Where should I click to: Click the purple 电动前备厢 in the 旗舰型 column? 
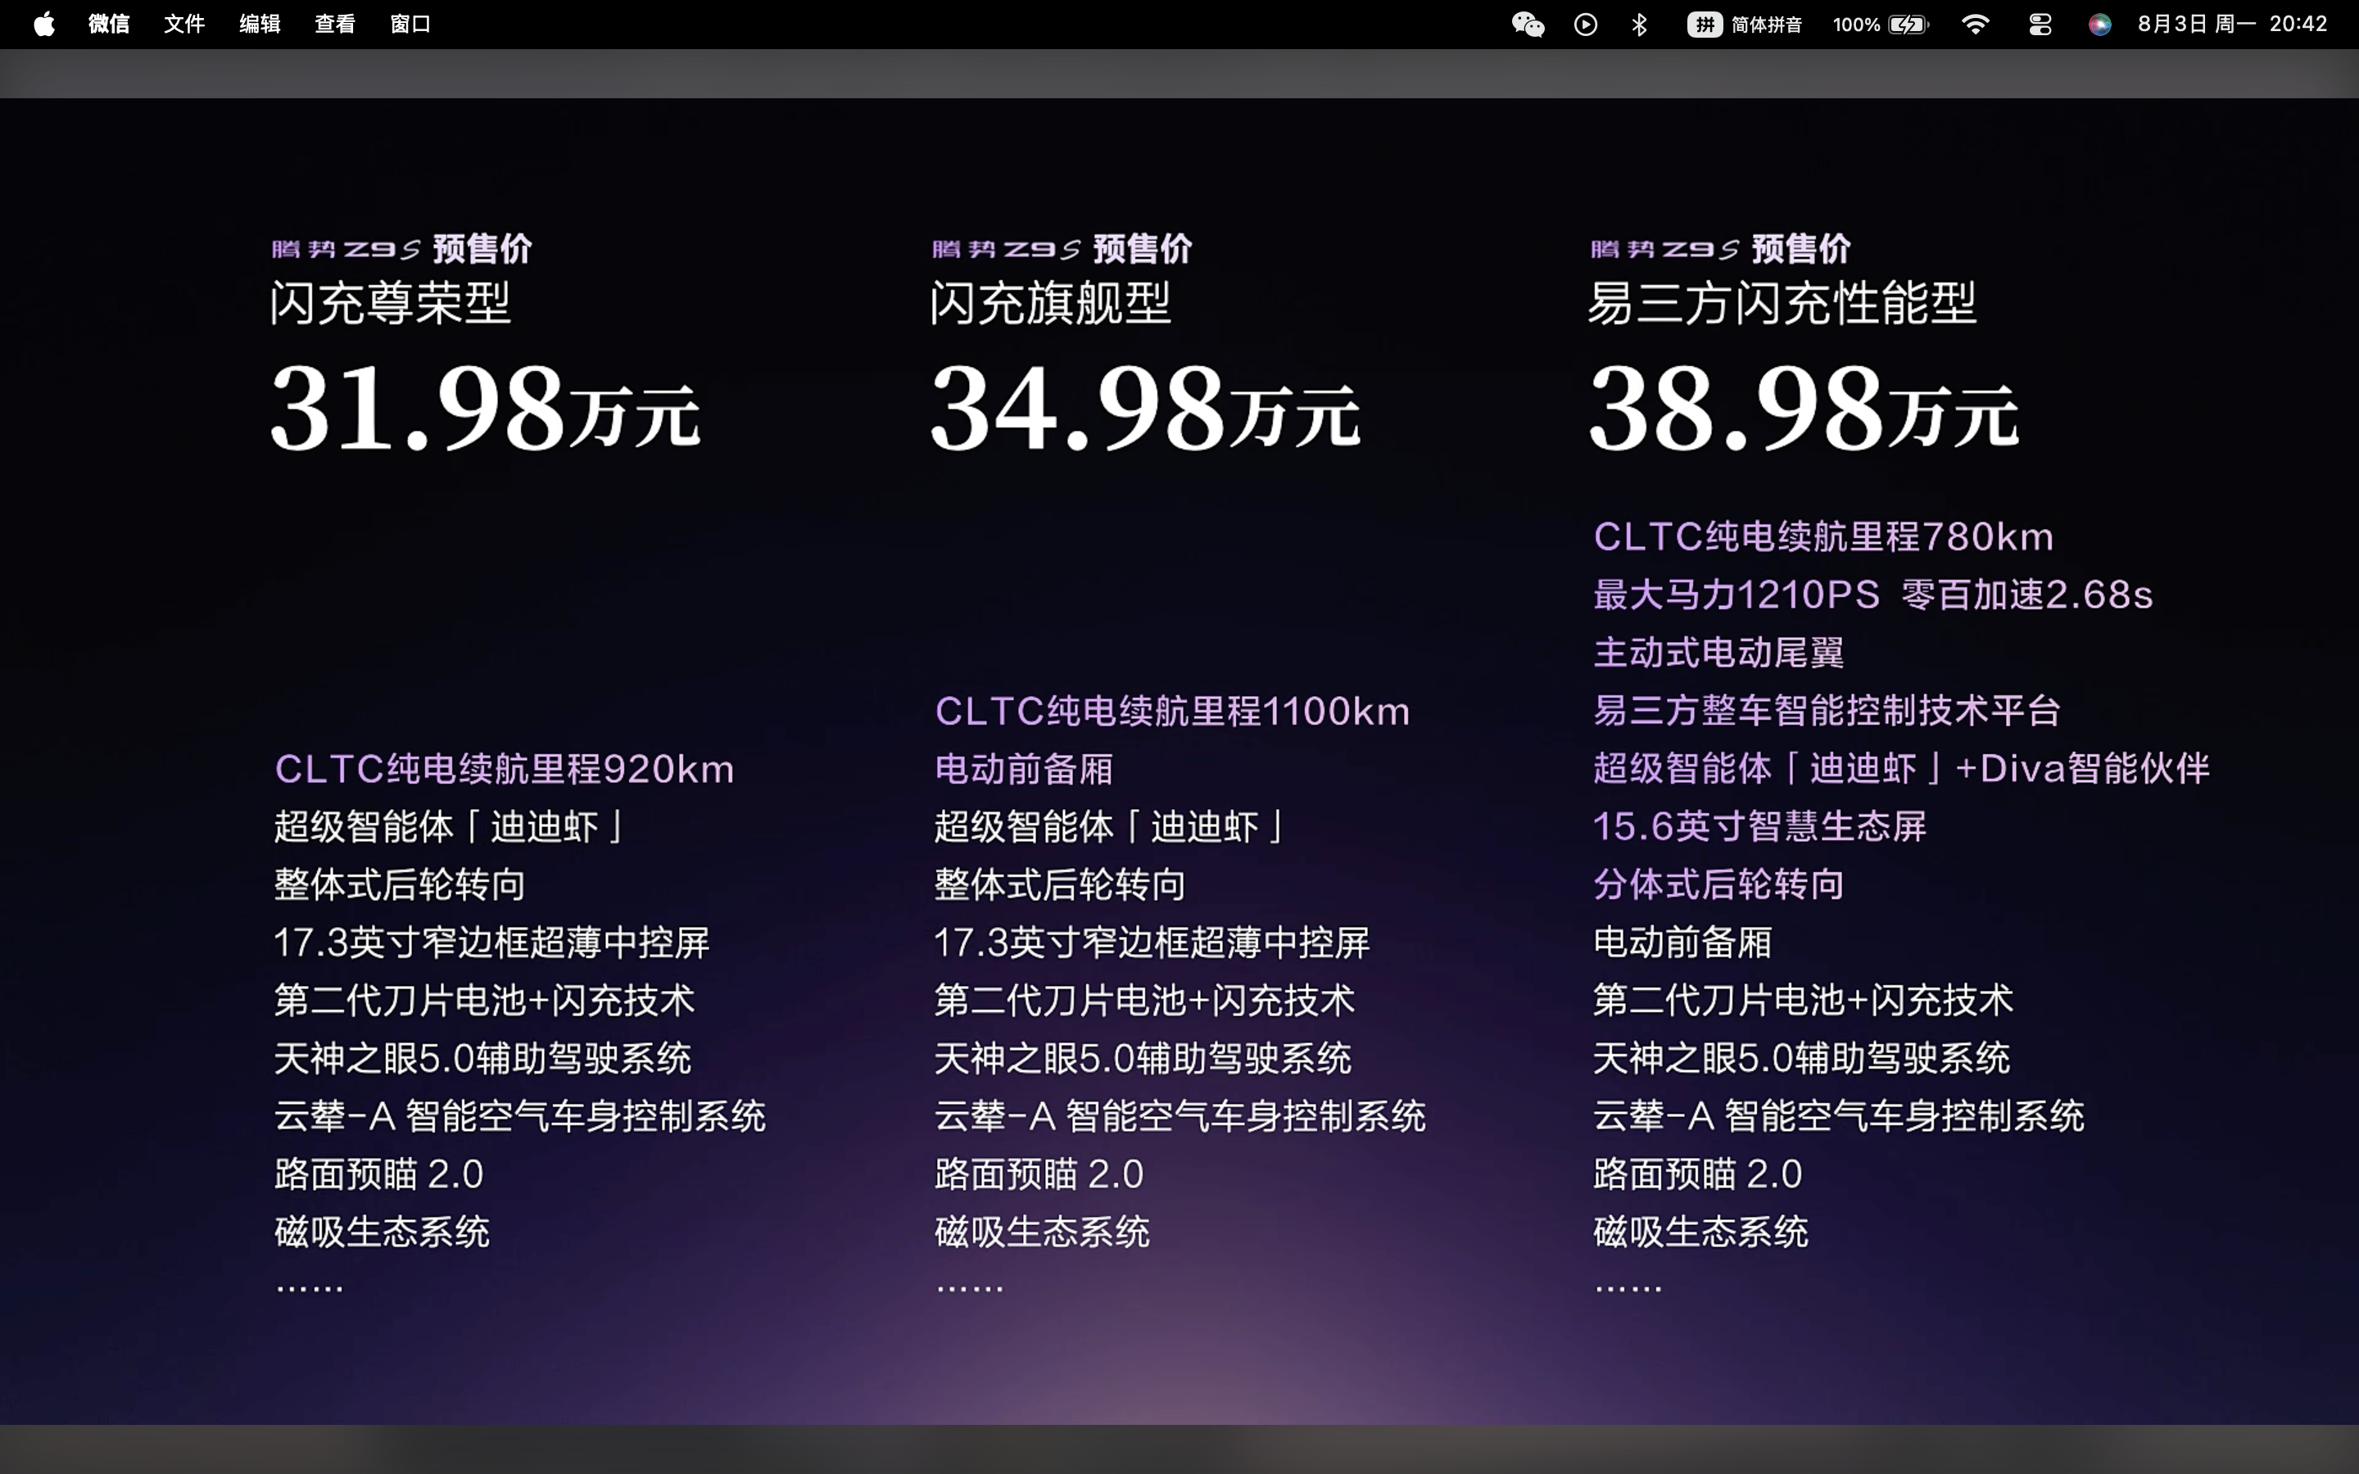pos(1024,769)
